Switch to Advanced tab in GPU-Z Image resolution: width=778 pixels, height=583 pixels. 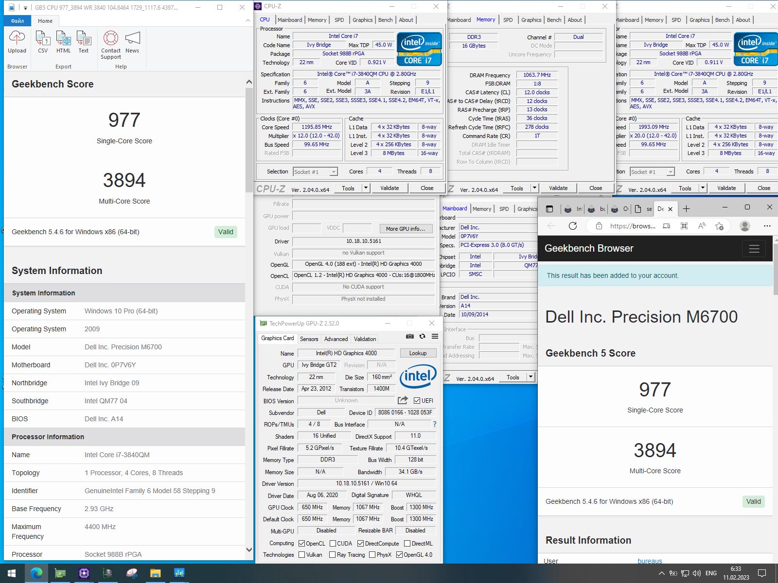336,339
